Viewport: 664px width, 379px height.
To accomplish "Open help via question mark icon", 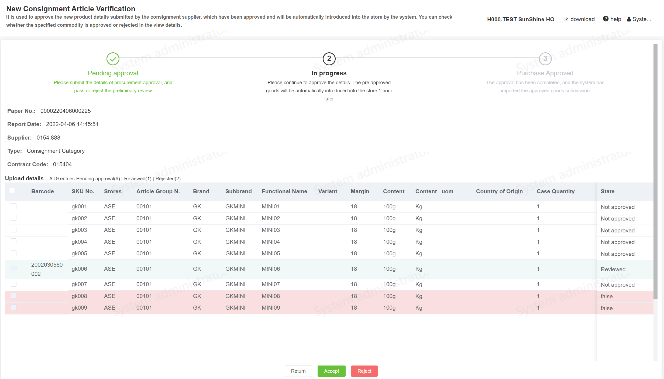I will coord(605,19).
